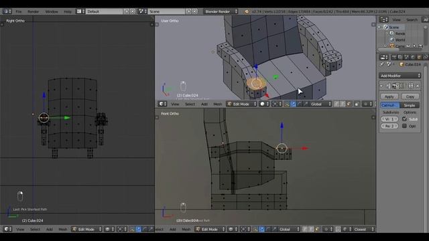Add a new screen layout with plus button

point(126,11)
